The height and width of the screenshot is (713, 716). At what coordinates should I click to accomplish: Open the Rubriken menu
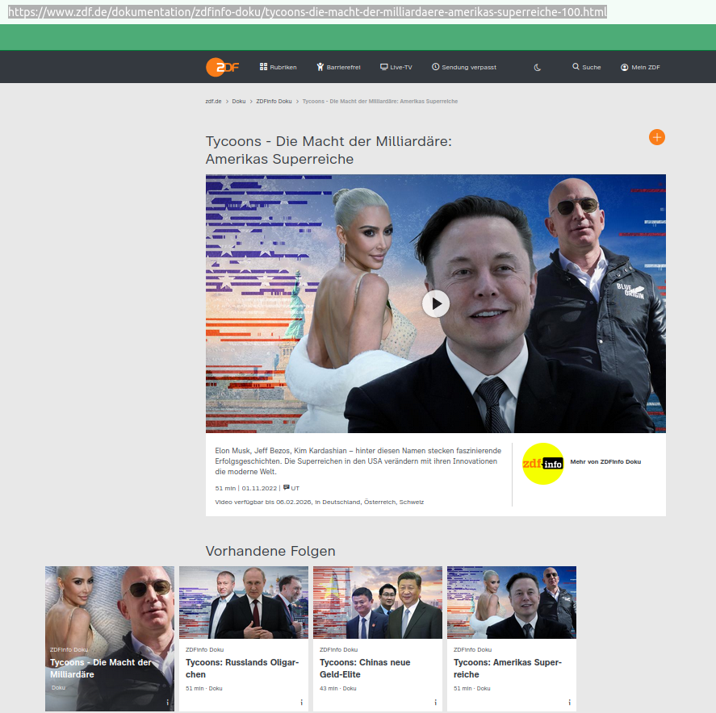278,67
